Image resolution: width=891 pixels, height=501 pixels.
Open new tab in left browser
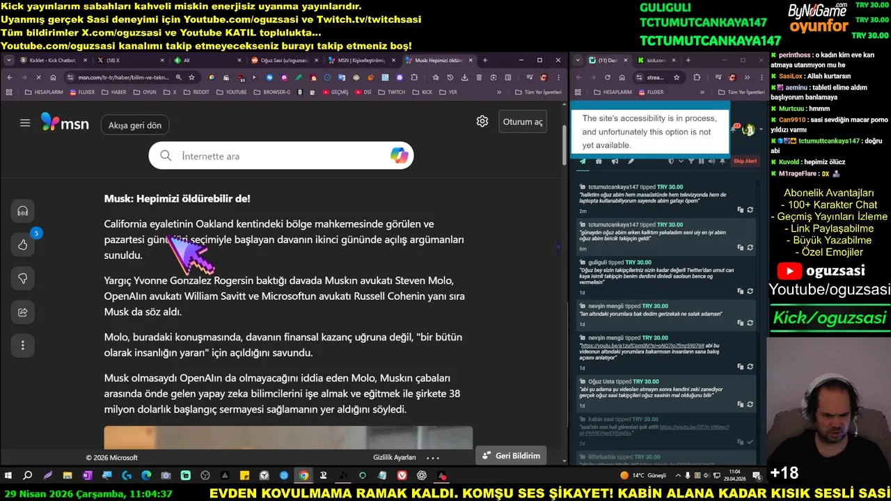(485, 61)
